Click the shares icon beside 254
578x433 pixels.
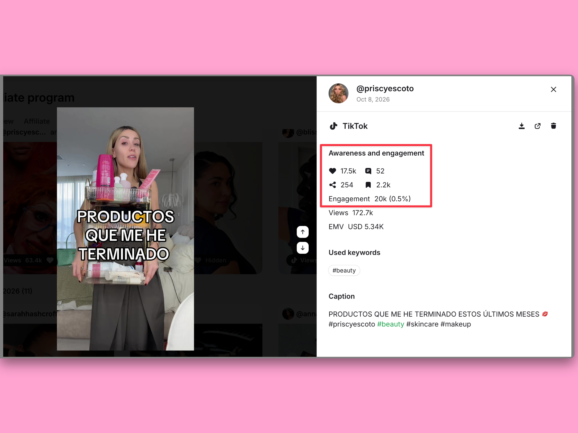pyautogui.click(x=333, y=185)
